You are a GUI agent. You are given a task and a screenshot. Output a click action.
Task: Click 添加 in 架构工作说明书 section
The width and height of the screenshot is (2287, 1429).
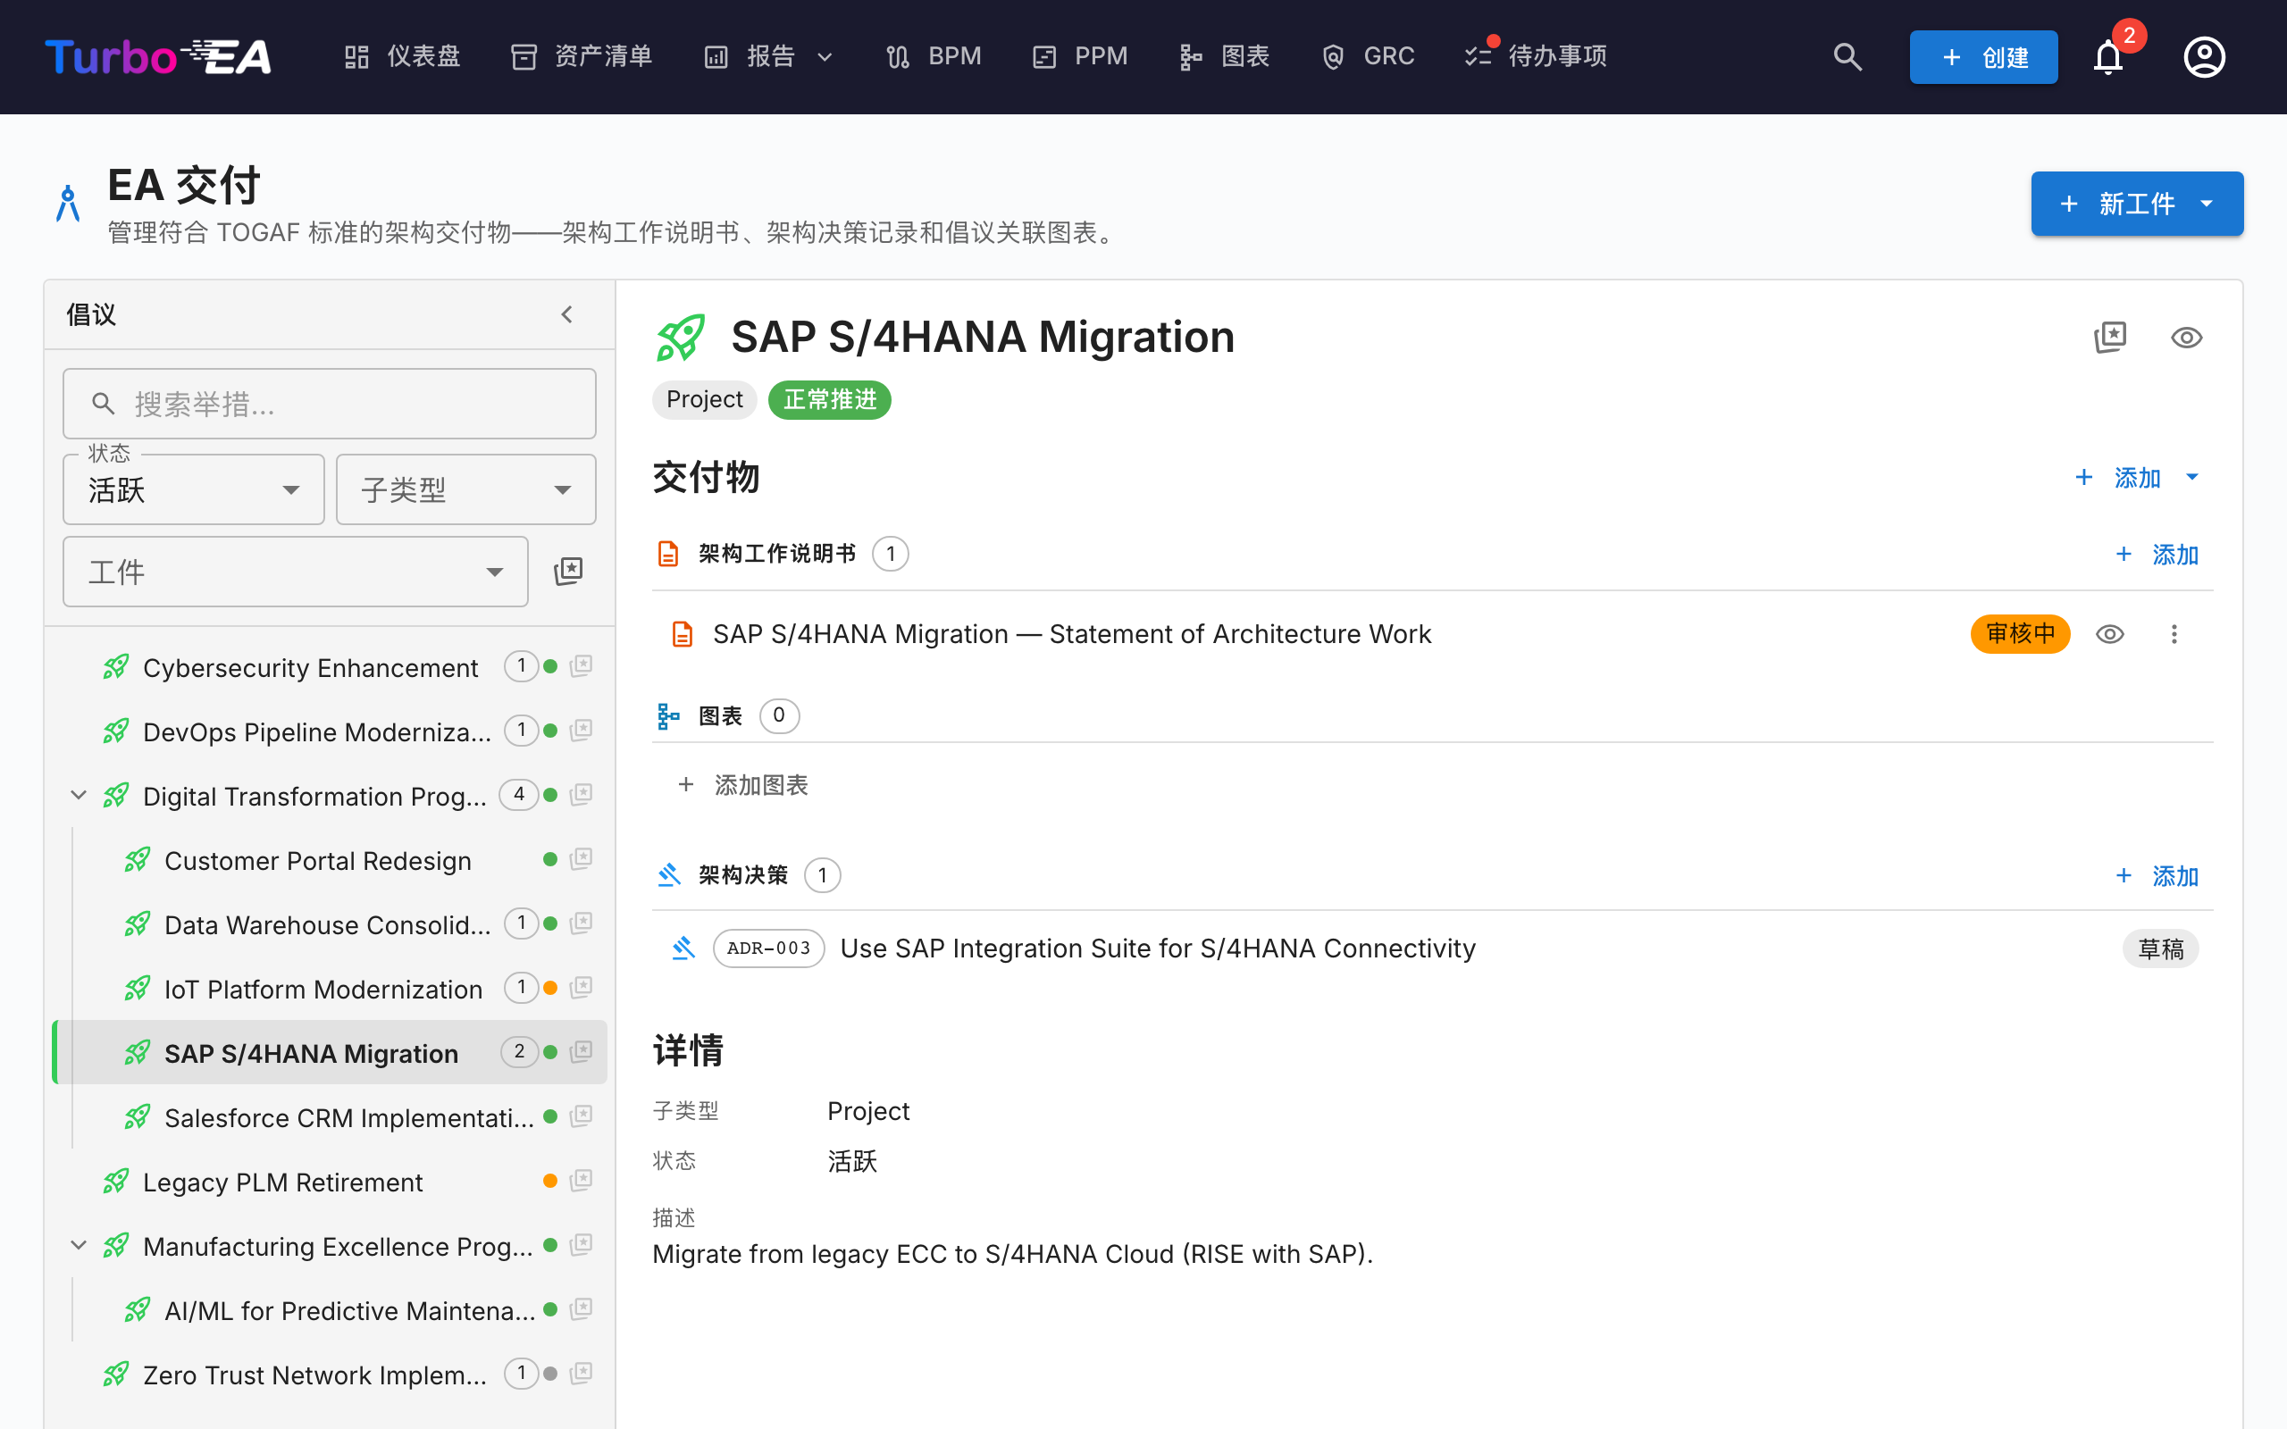[2157, 554]
